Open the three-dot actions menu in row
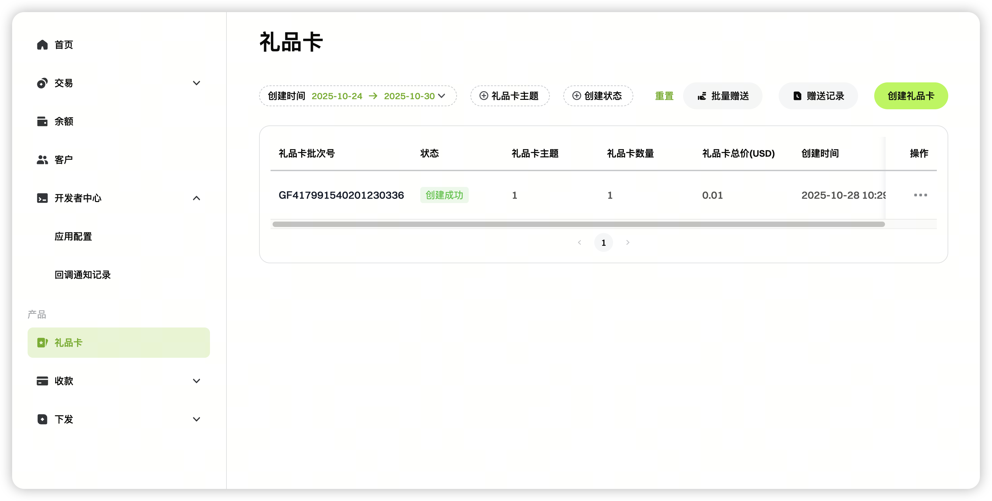Image resolution: width=992 pixels, height=501 pixels. (920, 195)
